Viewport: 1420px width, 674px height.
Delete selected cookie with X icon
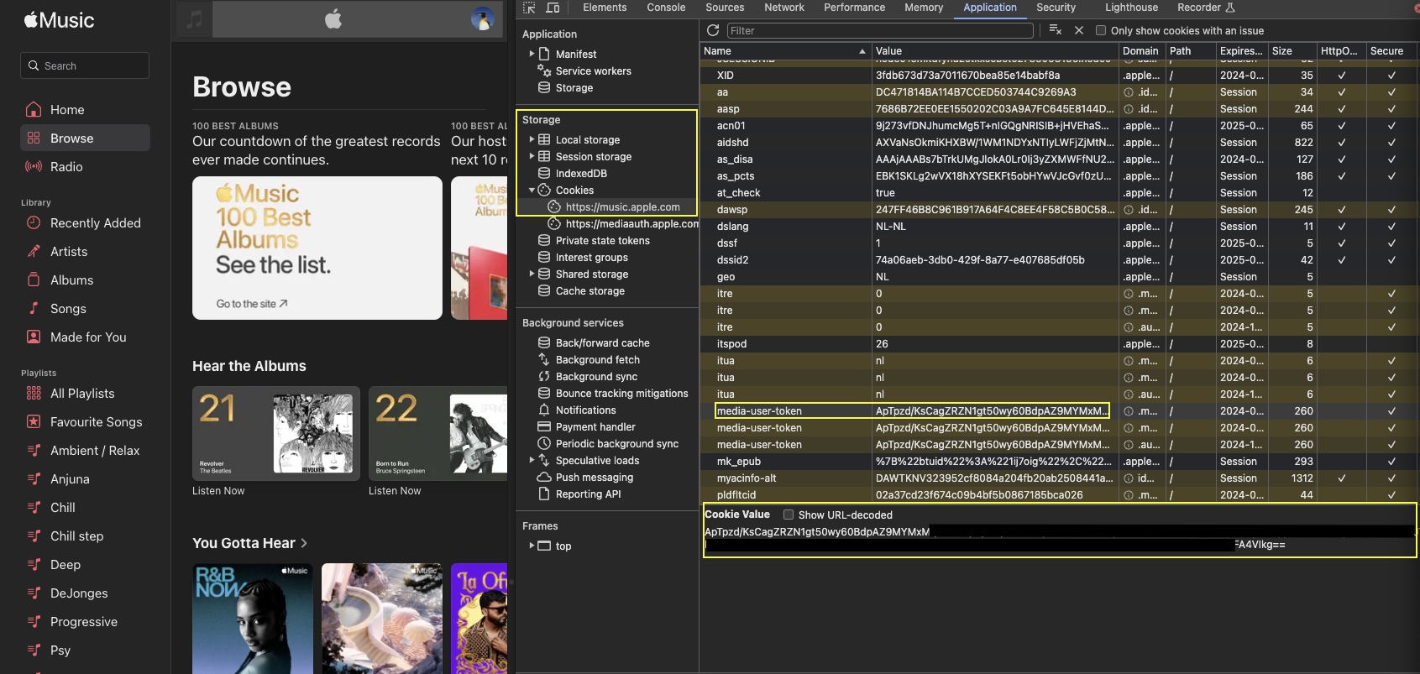pyautogui.click(x=1079, y=30)
